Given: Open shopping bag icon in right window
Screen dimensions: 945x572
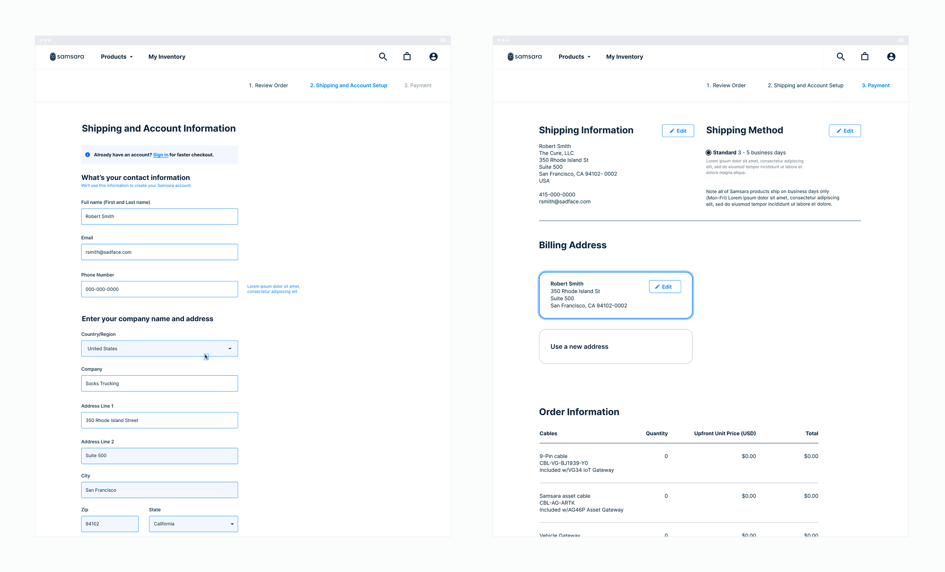Looking at the screenshot, I should coord(864,57).
